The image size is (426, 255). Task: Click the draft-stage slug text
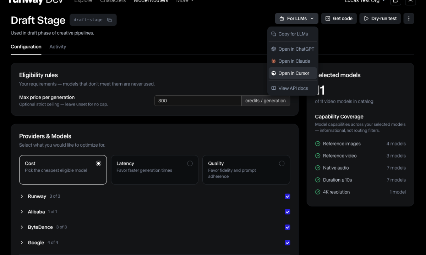[x=88, y=20]
